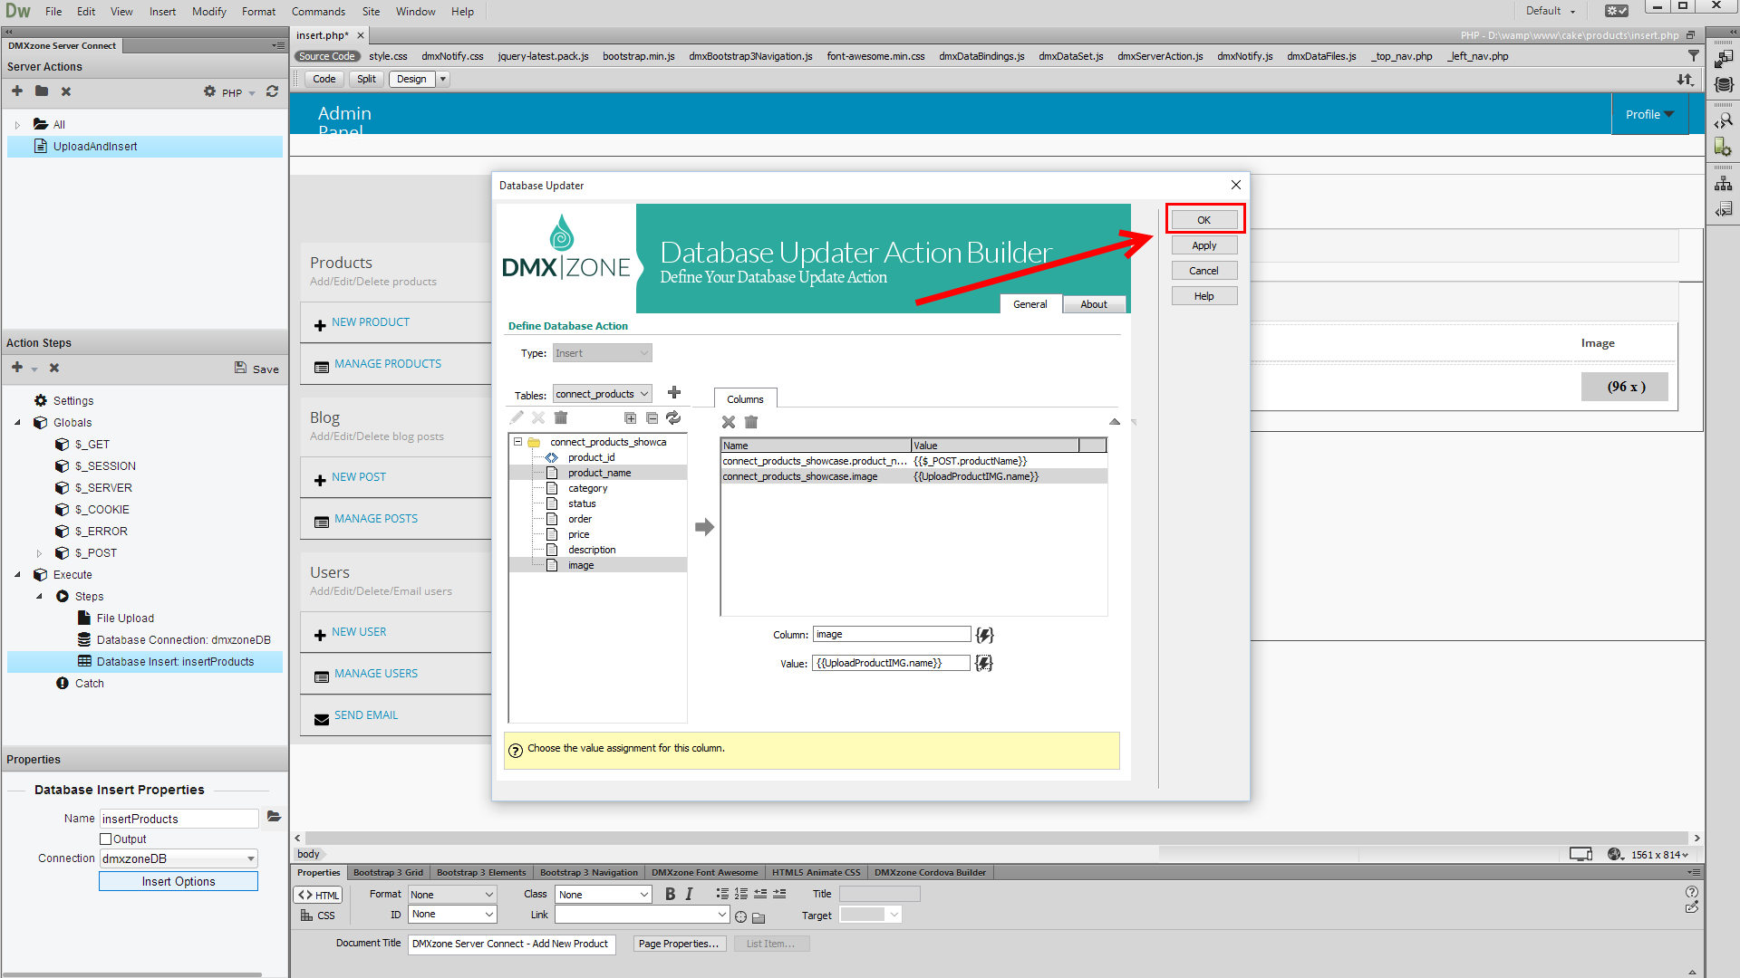Add a new server action with the plus icon
This screenshot has width=1740, height=978.
tap(17, 91)
